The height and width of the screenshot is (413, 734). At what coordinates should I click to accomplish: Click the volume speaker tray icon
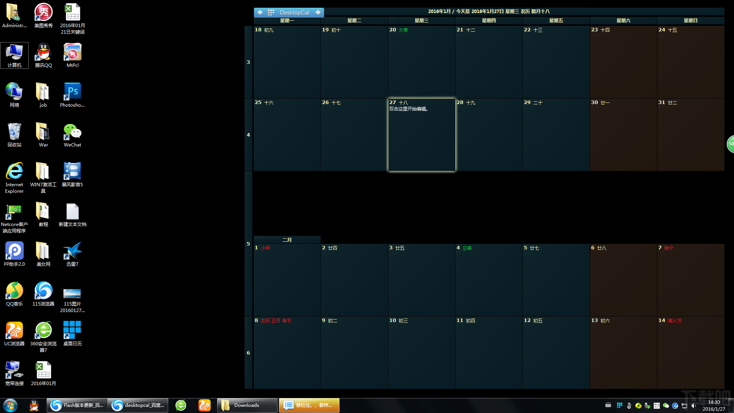(x=693, y=406)
